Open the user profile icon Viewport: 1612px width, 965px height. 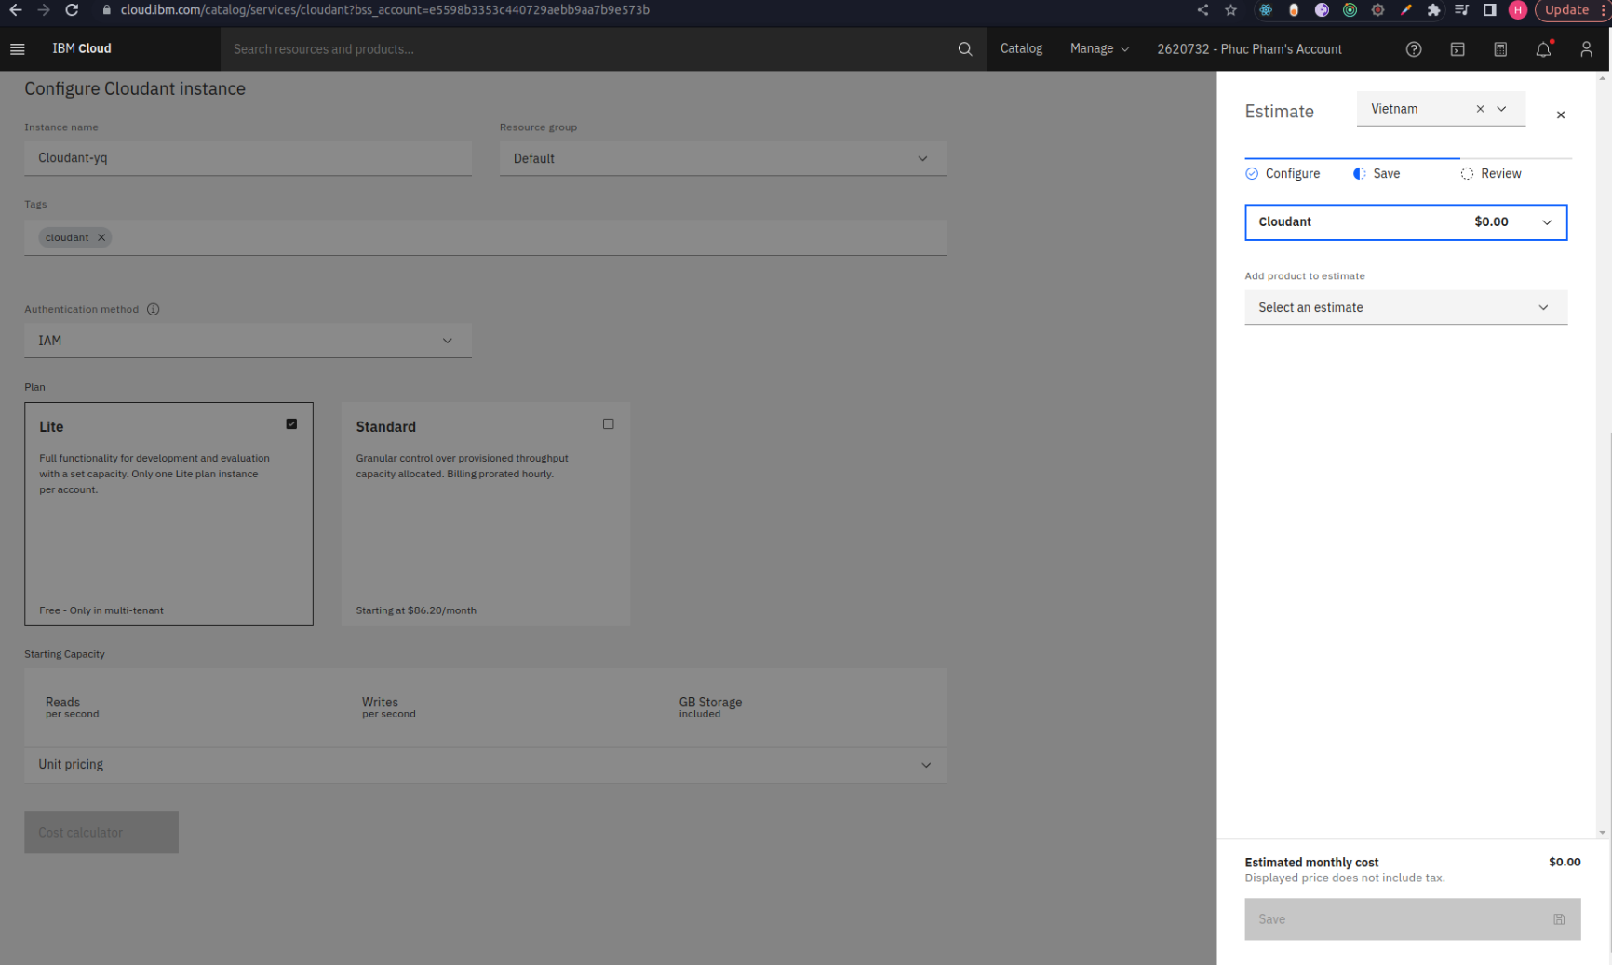click(1586, 49)
